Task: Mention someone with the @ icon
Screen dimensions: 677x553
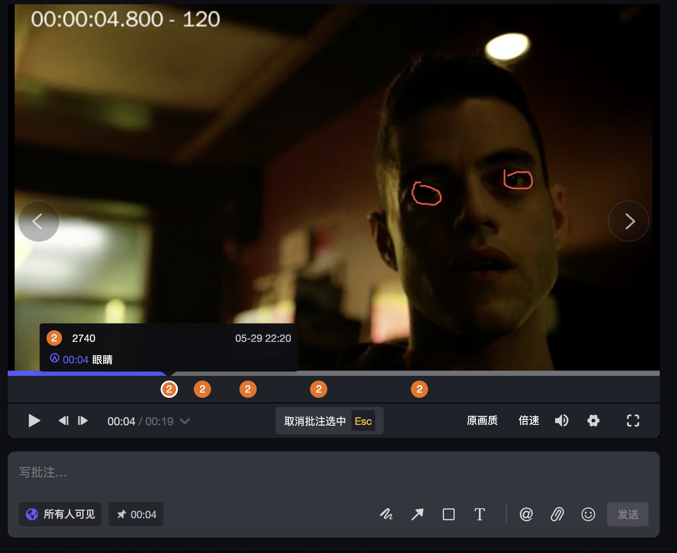Action: tap(526, 514)
